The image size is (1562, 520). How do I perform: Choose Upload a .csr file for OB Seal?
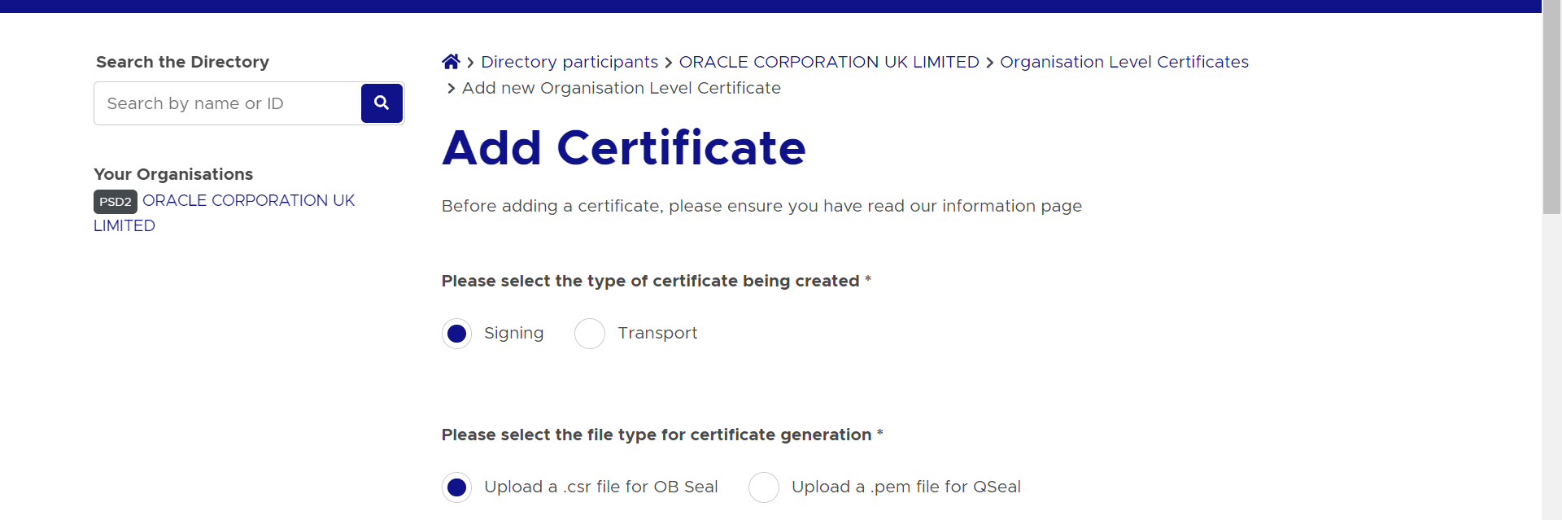tap(457, 487)
